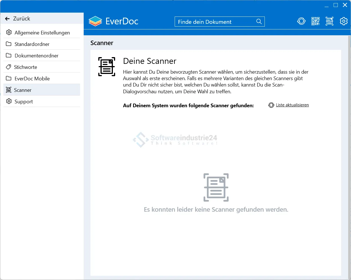
Task: Click the Zurück button
Action: click(21, 19)
